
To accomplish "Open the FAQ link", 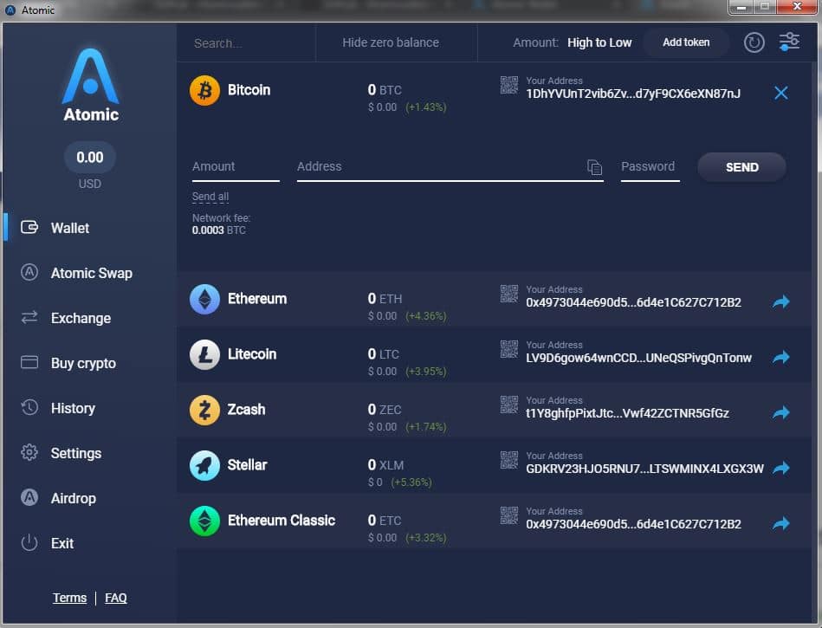I will click(x=116, y=598).
